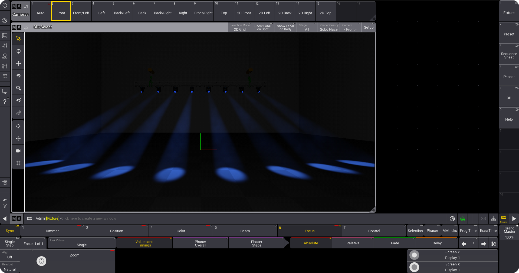
Task: Toggle Show Label on Spot
Action: 263,27
